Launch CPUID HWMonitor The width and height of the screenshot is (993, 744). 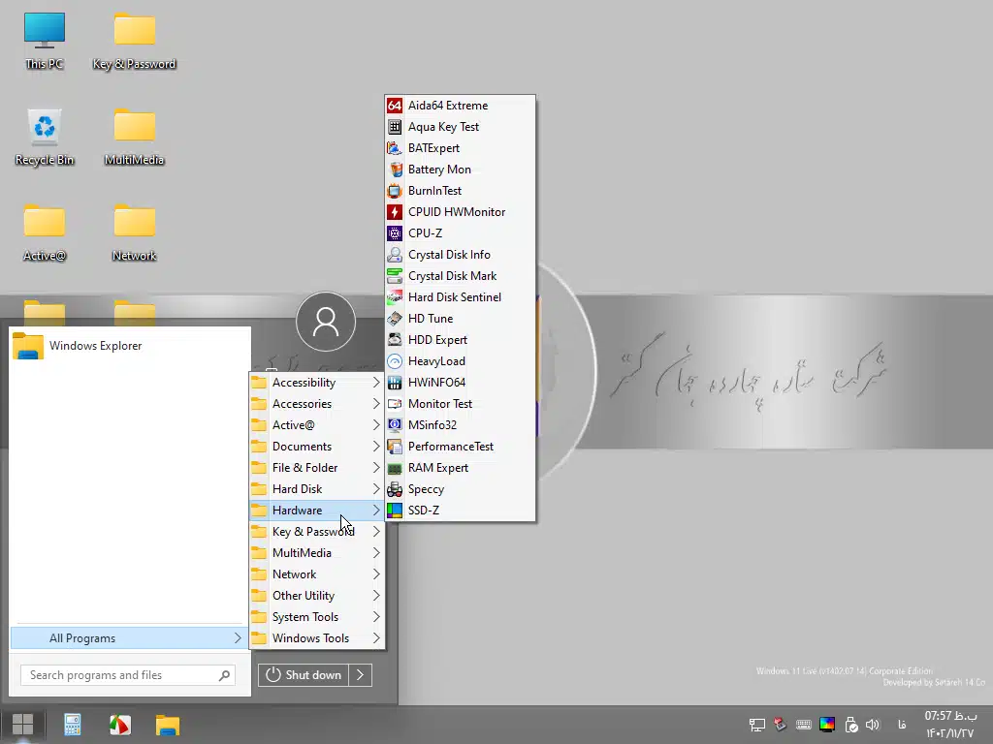[456, 212]
